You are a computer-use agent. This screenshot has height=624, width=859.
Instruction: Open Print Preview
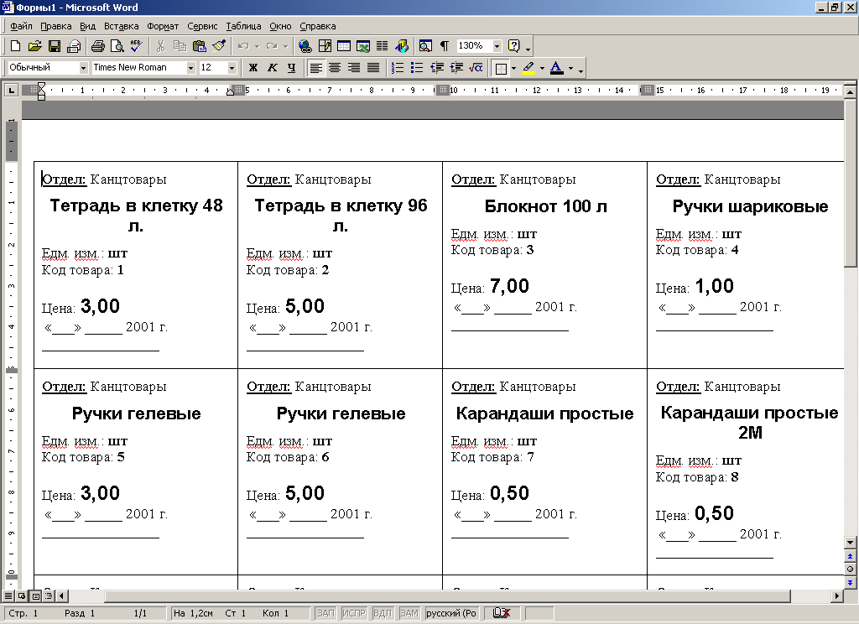tap(117, 46)
